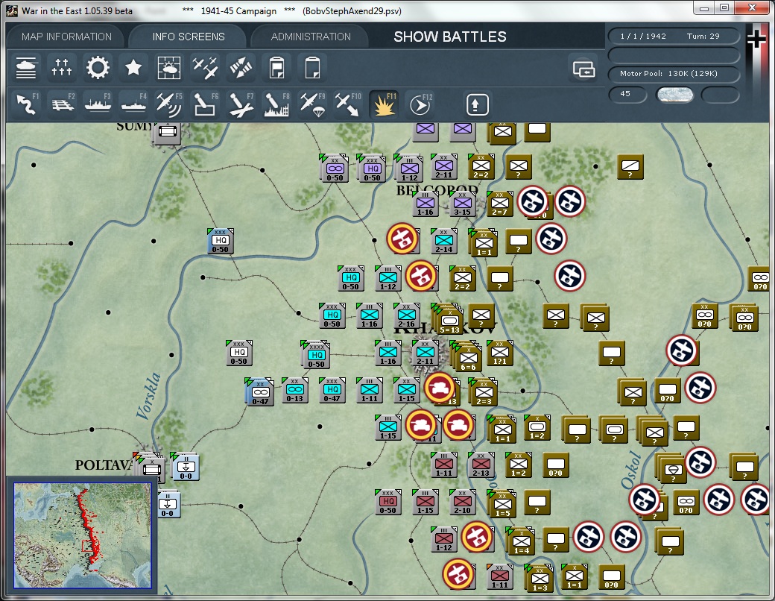Open the Logistics Report document icon

click(276, 68)
